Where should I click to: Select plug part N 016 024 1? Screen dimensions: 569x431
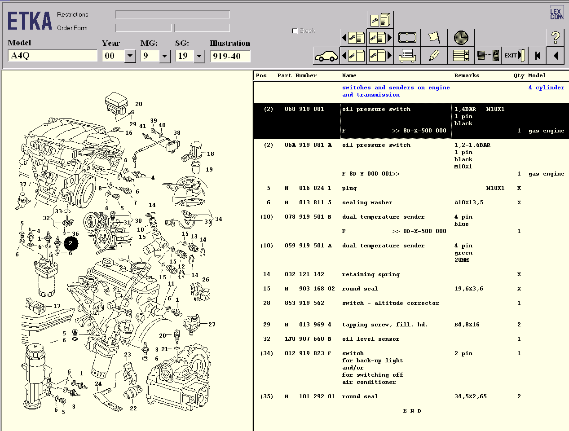tap(411, 188)
